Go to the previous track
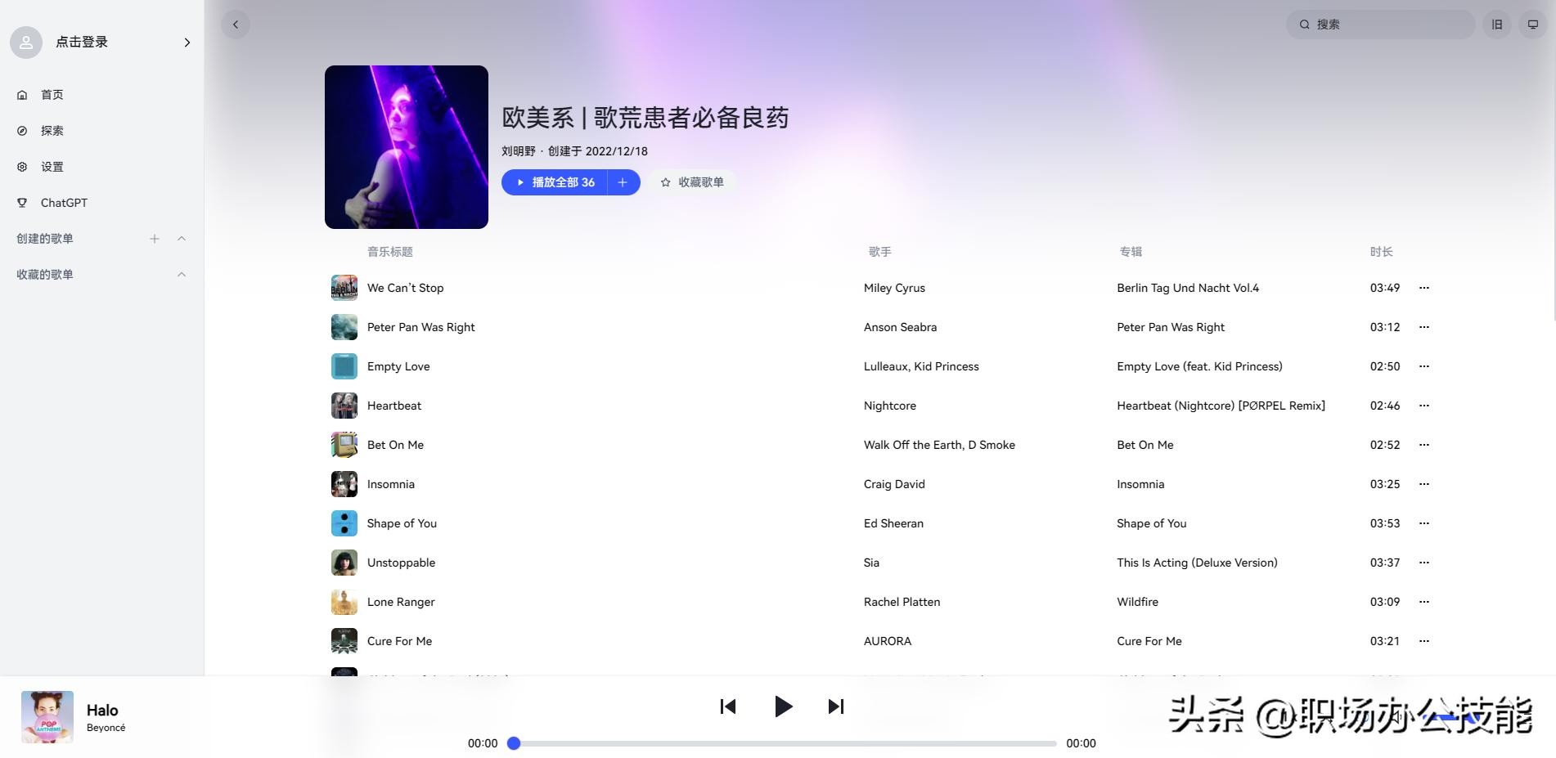This screenshot has width=1556, height=758. 728,706
